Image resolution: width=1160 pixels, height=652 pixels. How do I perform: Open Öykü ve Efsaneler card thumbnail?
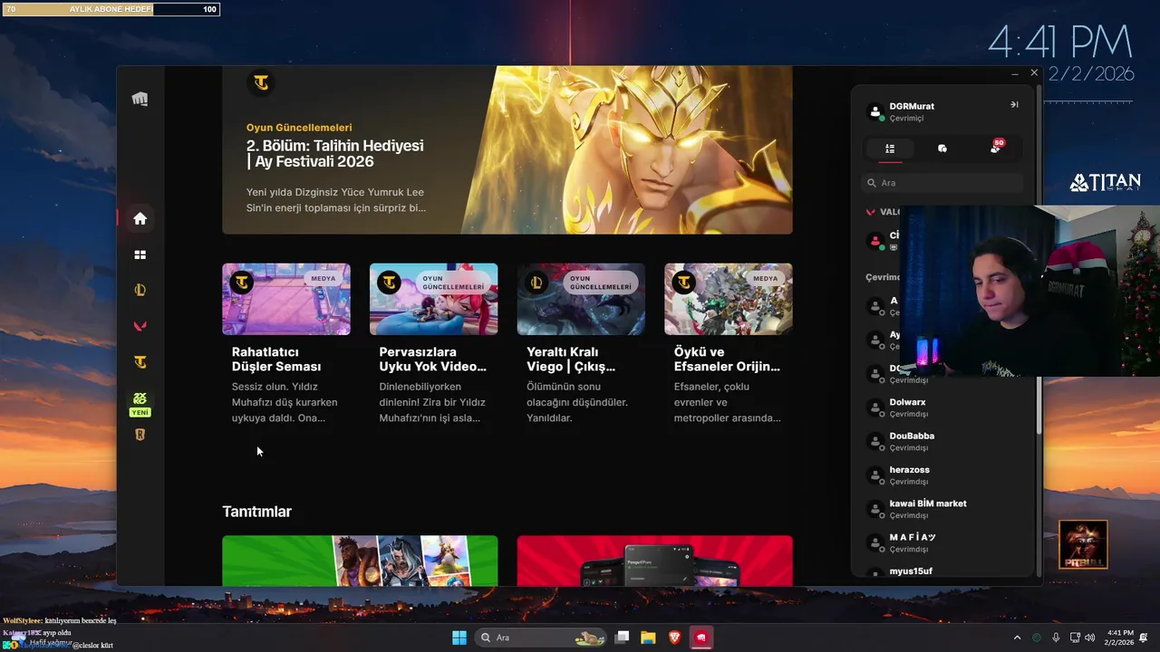pyautogui.click(x=729, y=299)
